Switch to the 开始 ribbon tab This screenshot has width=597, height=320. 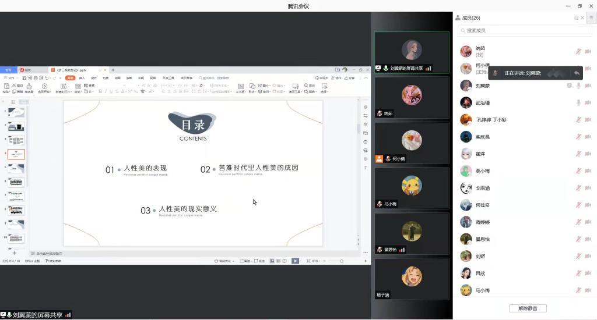70,78
